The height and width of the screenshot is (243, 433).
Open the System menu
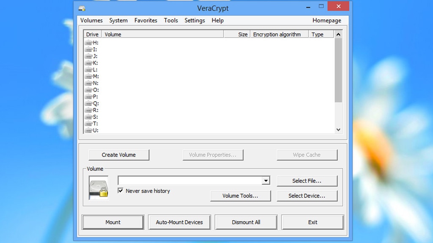(x=118, y=20)
